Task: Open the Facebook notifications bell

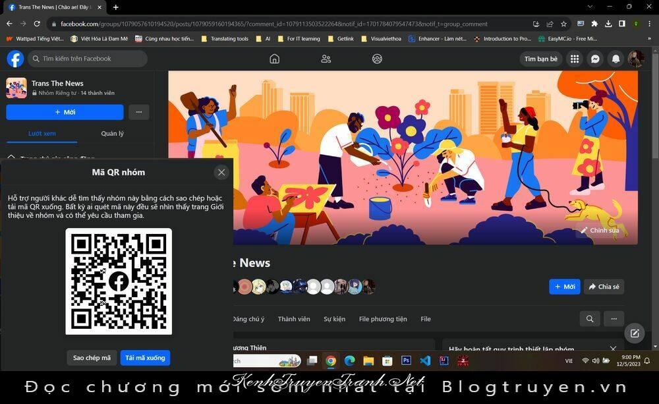Action: pos(616,59)
